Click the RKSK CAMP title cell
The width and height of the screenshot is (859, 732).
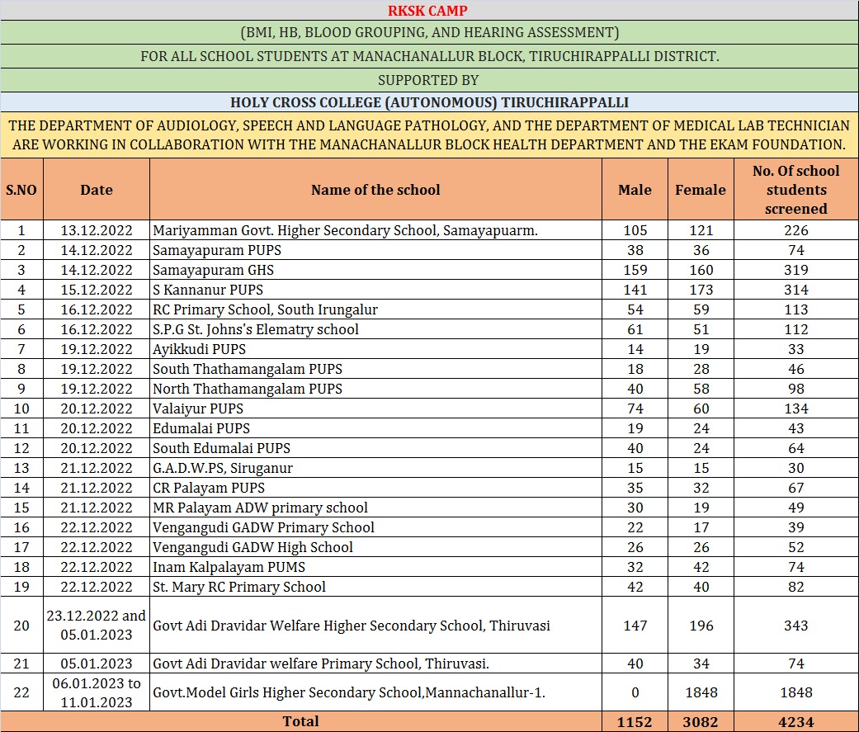click(429, 11)
